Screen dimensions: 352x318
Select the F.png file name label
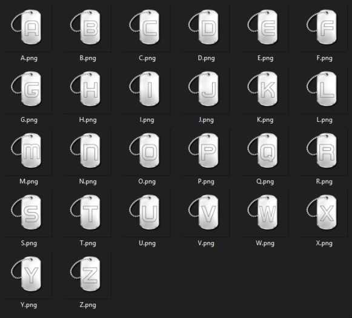coord(324,58)
